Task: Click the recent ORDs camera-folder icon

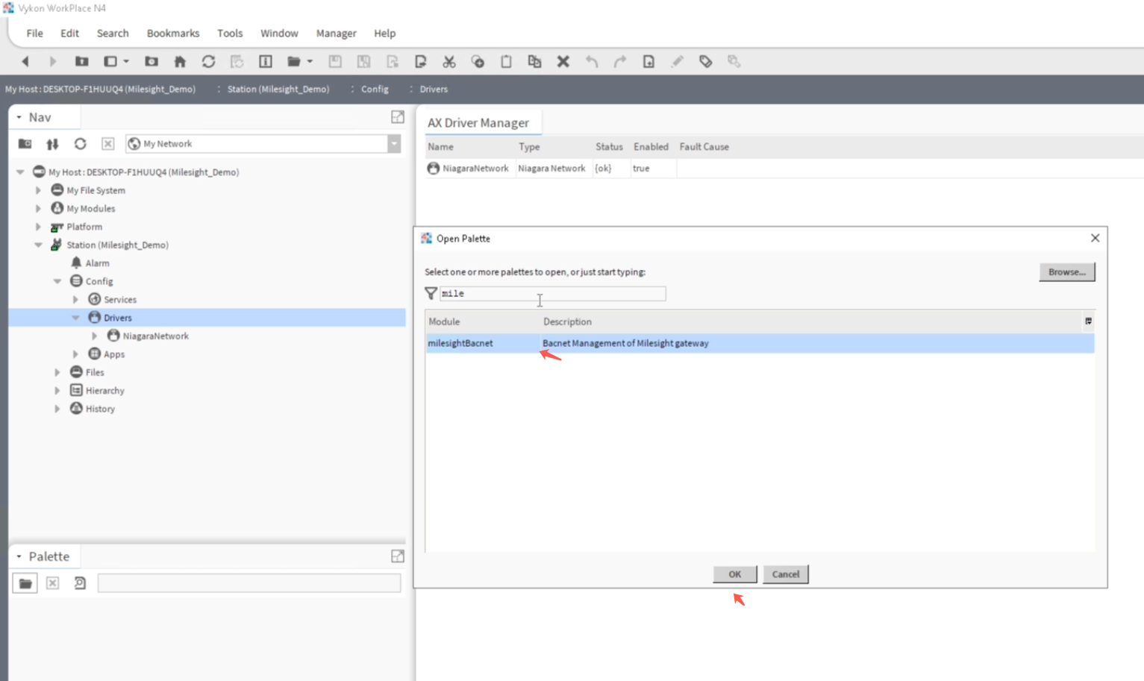Action: coord(151,62)
